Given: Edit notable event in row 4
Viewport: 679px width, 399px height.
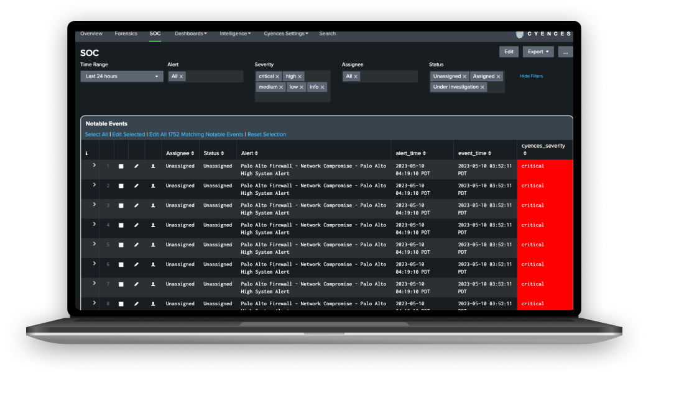Looking at the screenshot, I should point(136,225).
